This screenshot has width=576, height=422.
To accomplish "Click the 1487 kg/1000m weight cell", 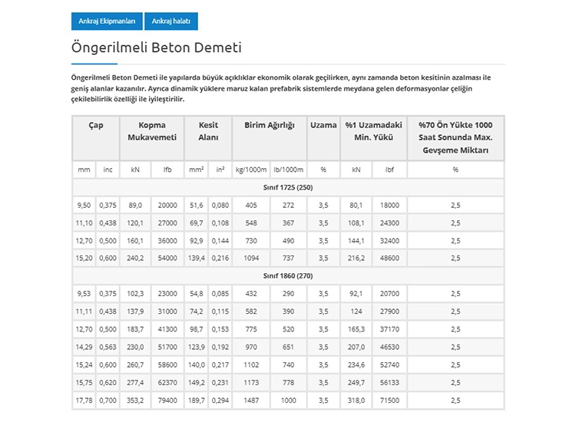I will 251,399.
